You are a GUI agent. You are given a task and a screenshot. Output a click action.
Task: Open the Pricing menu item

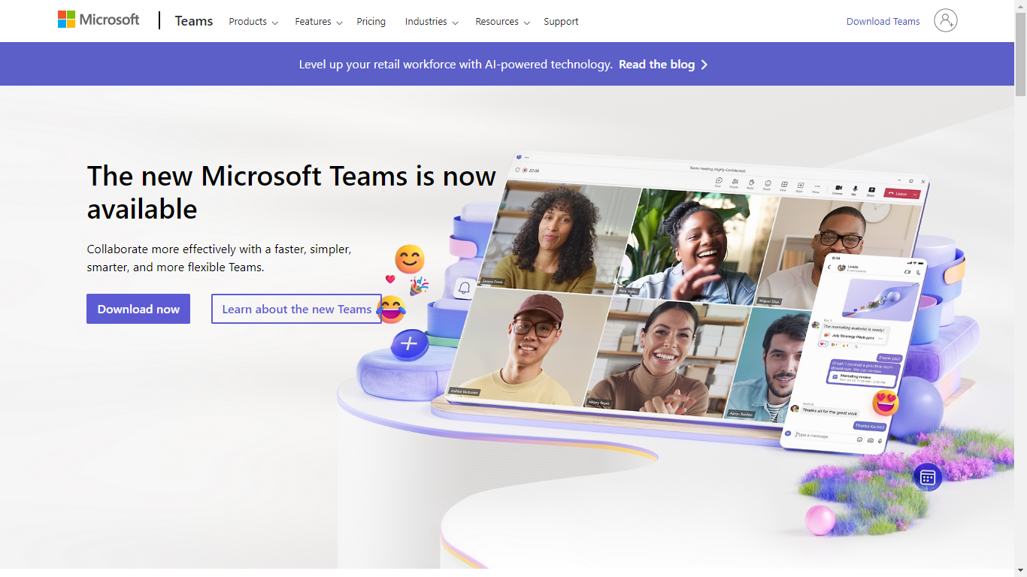(371, 22)
